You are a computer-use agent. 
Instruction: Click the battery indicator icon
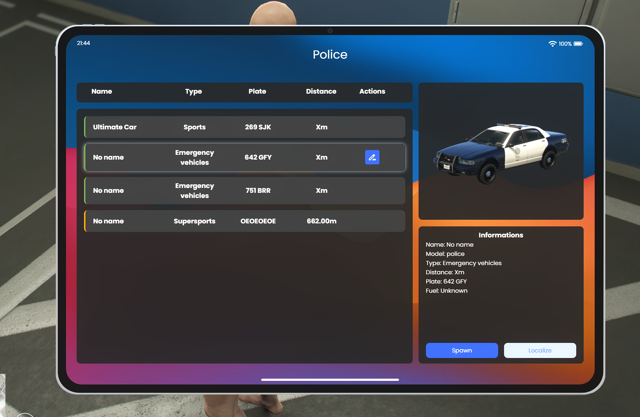578,44
